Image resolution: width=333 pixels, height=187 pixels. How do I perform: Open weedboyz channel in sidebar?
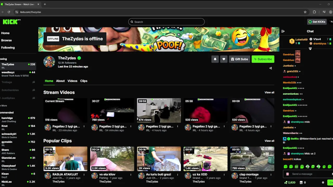(x=18, y=74)
